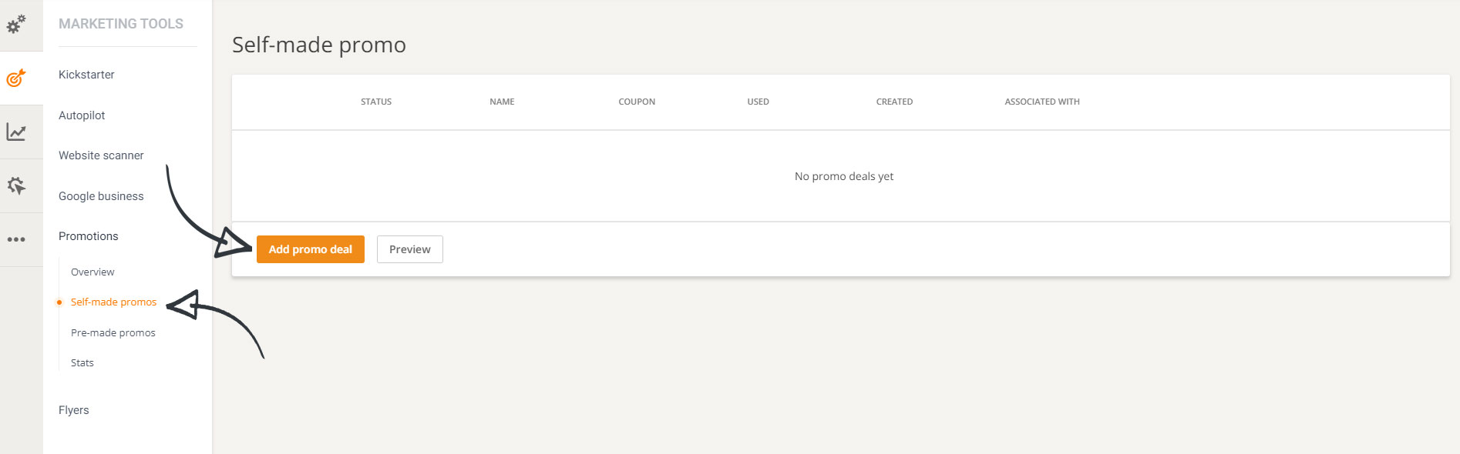1460x454 pixels.
Task: Collapse the Promotions menu group
Action: 89,236
